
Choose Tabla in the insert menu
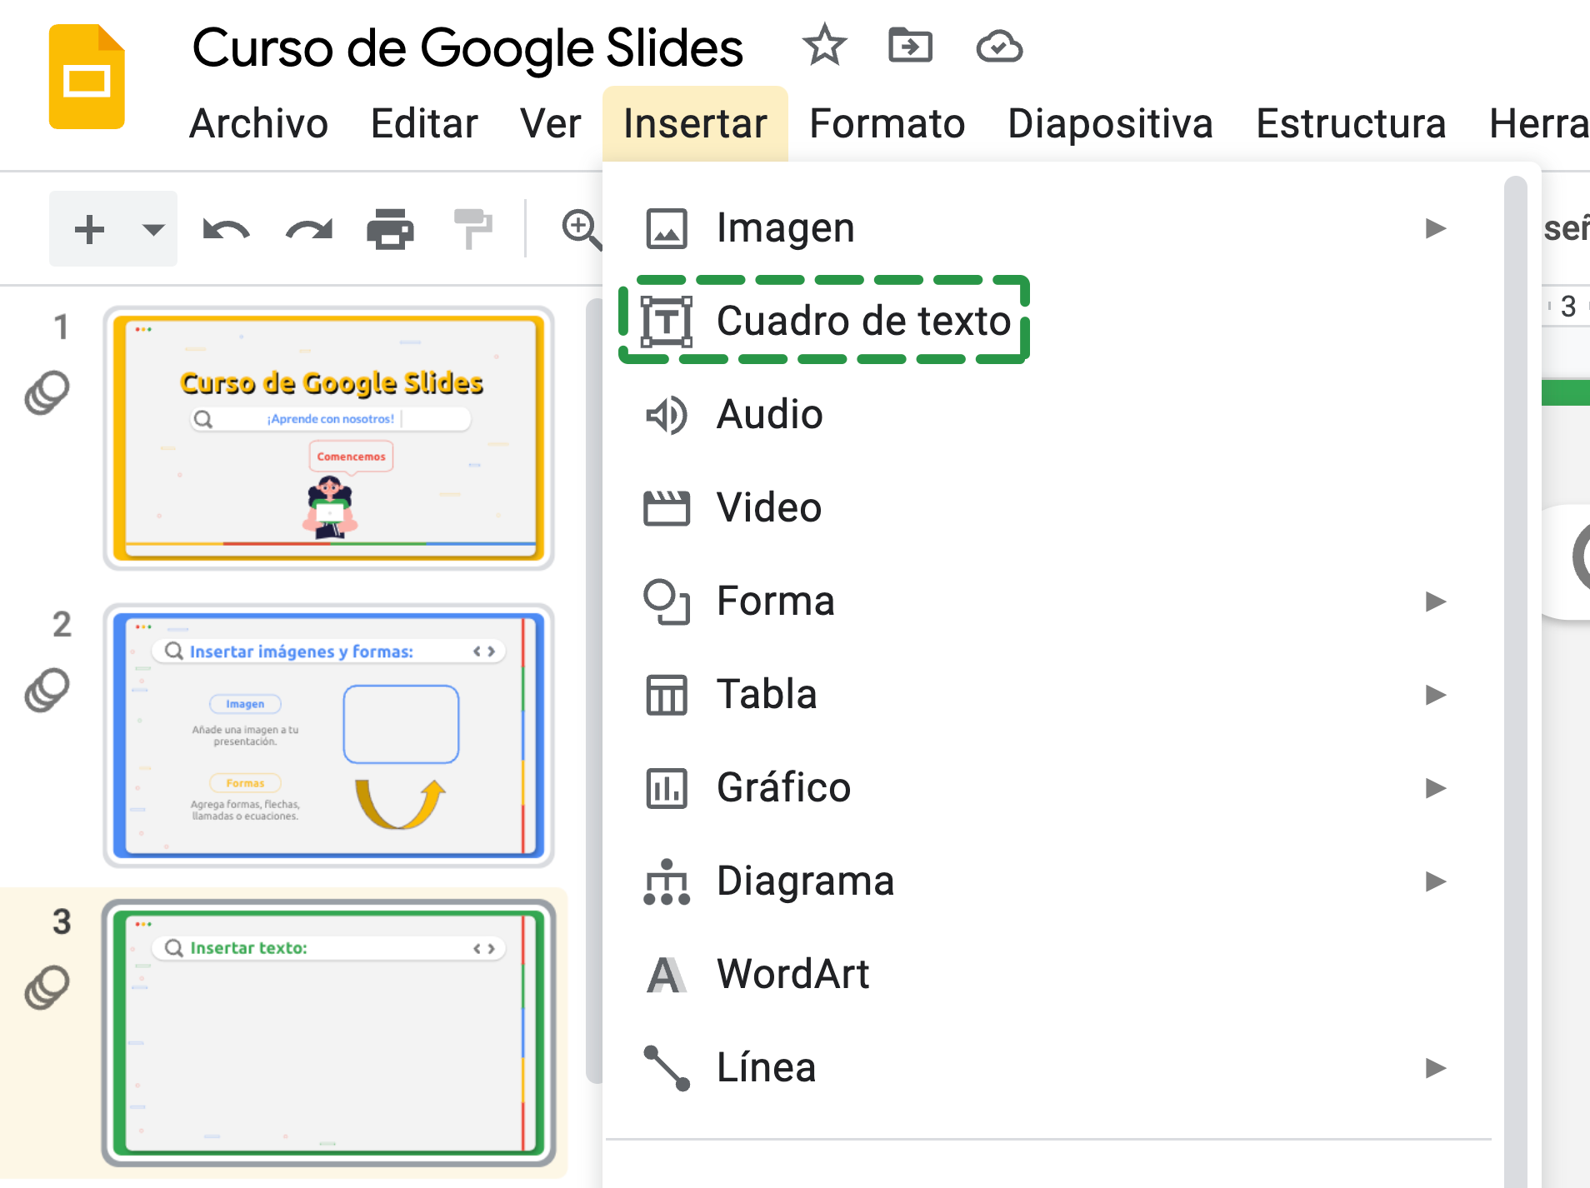1052,695
